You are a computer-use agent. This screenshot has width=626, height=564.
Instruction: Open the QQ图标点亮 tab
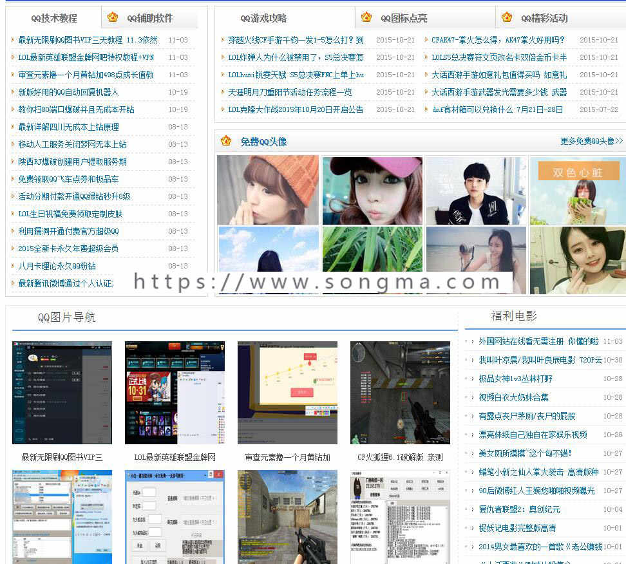(x=404, y=18)
